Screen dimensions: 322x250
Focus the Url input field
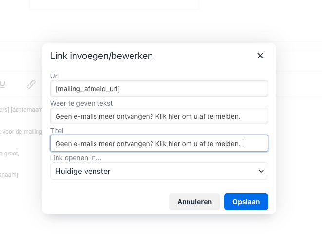(159, 89)
